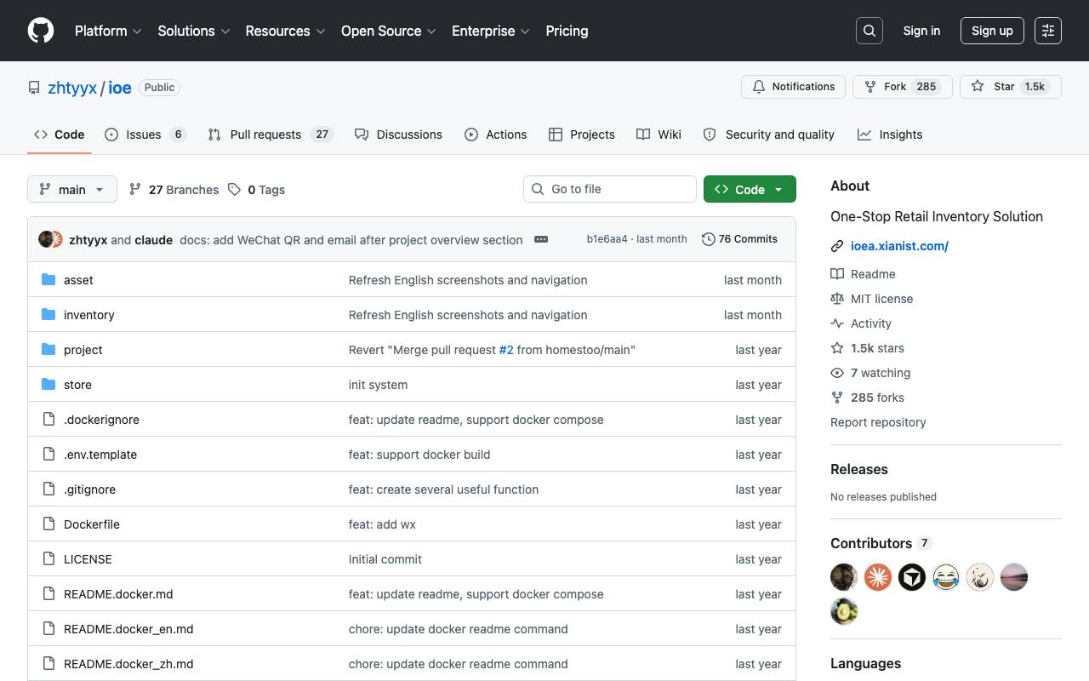Click the book icon next to Readme

click(837, 274)
